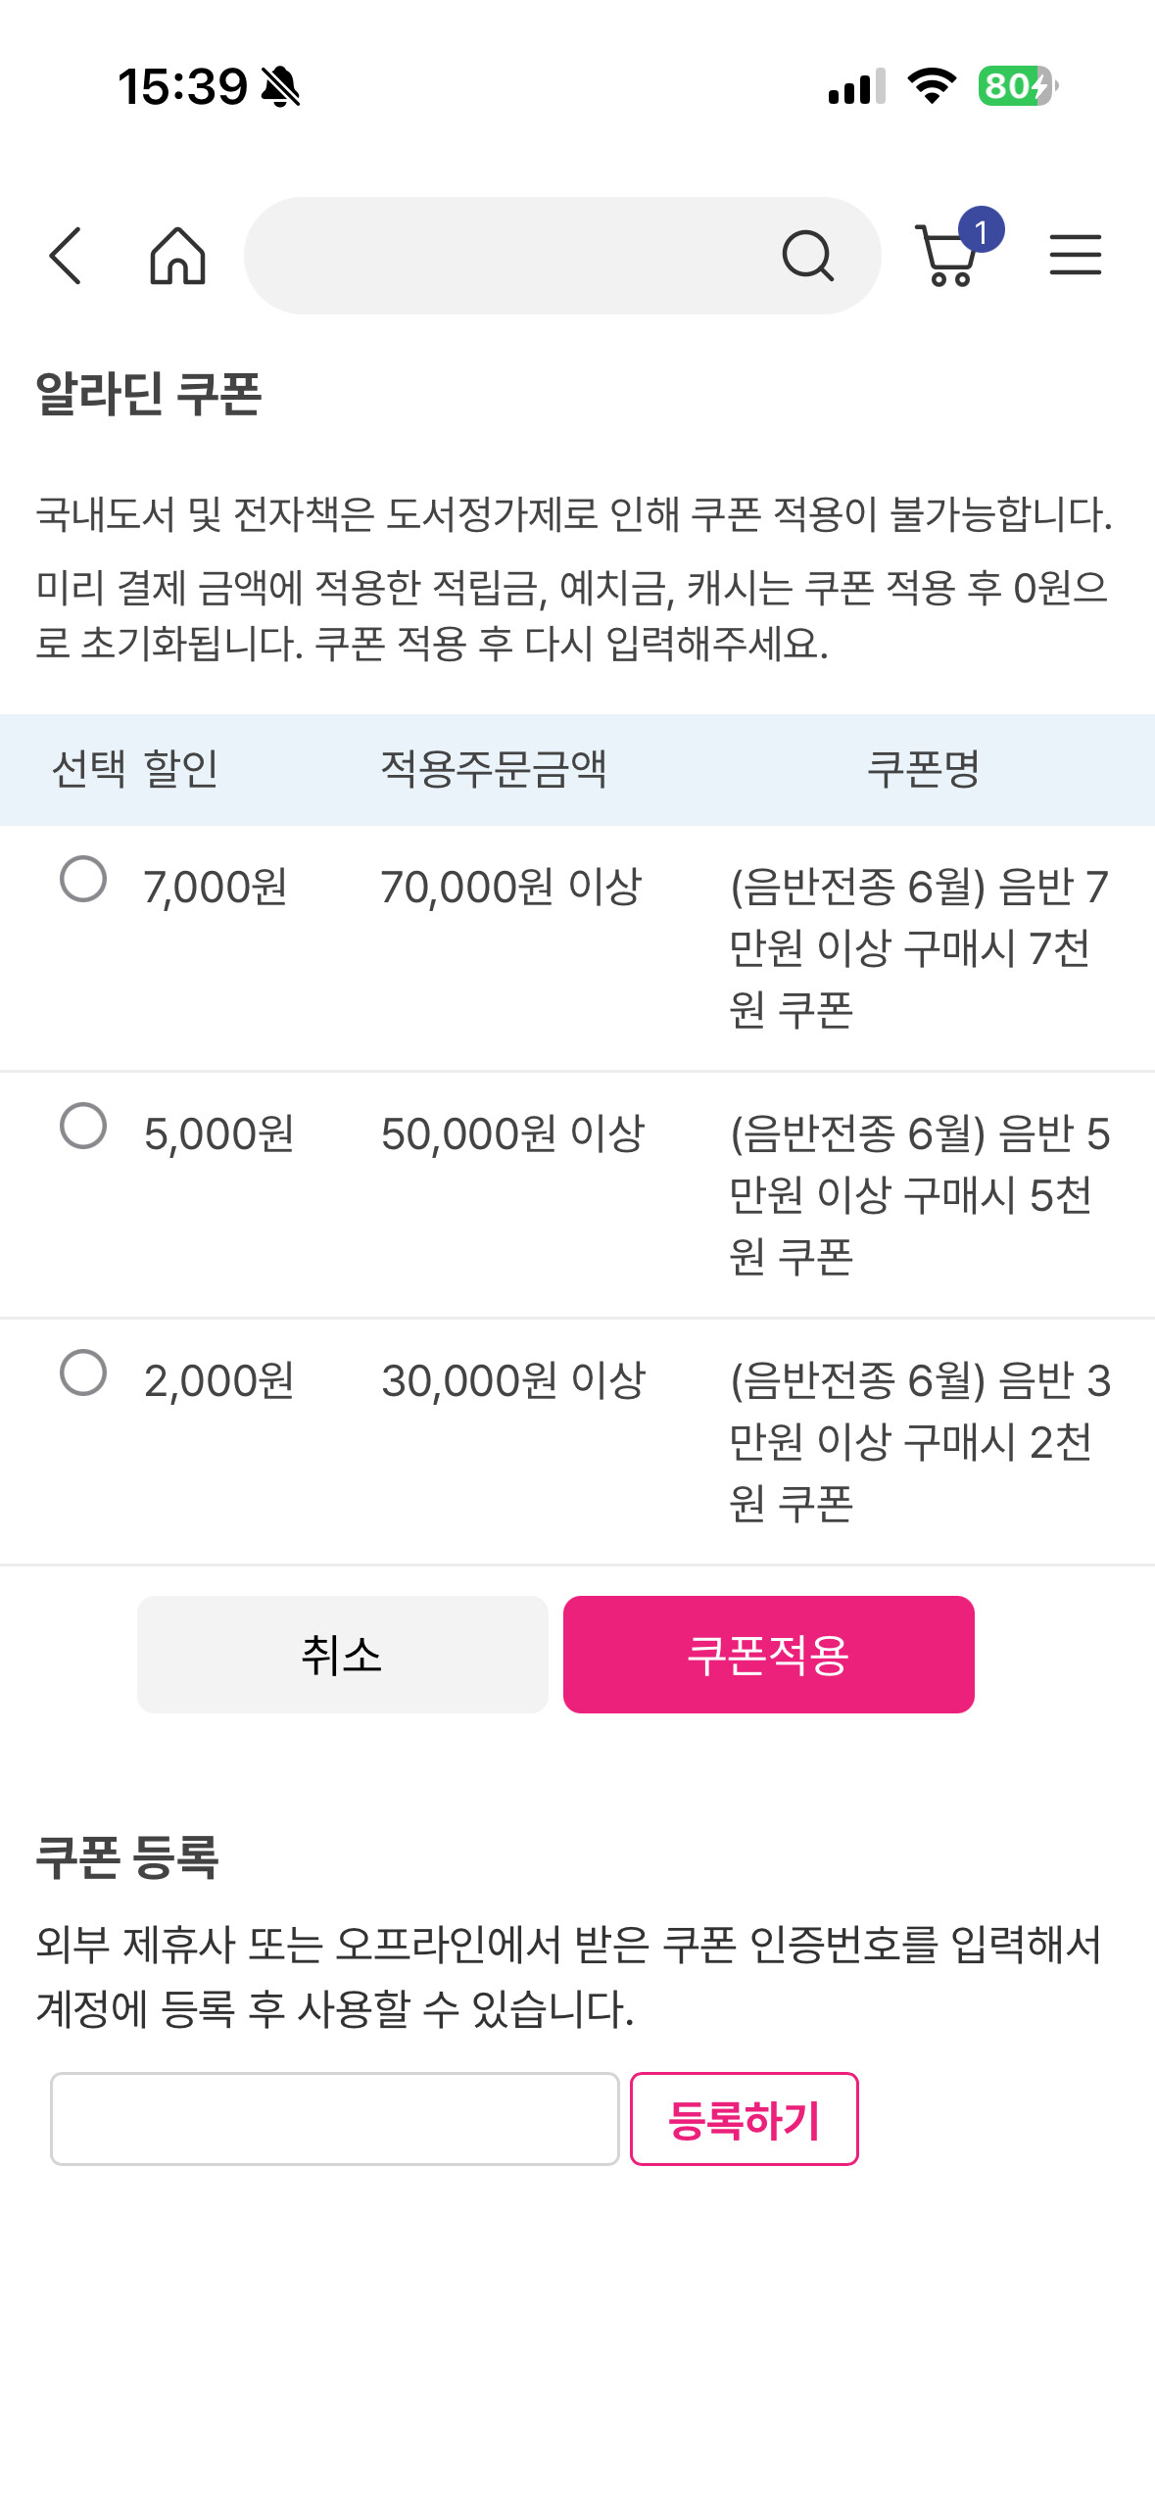Tap the top search bar field

(x=509, y=256)
